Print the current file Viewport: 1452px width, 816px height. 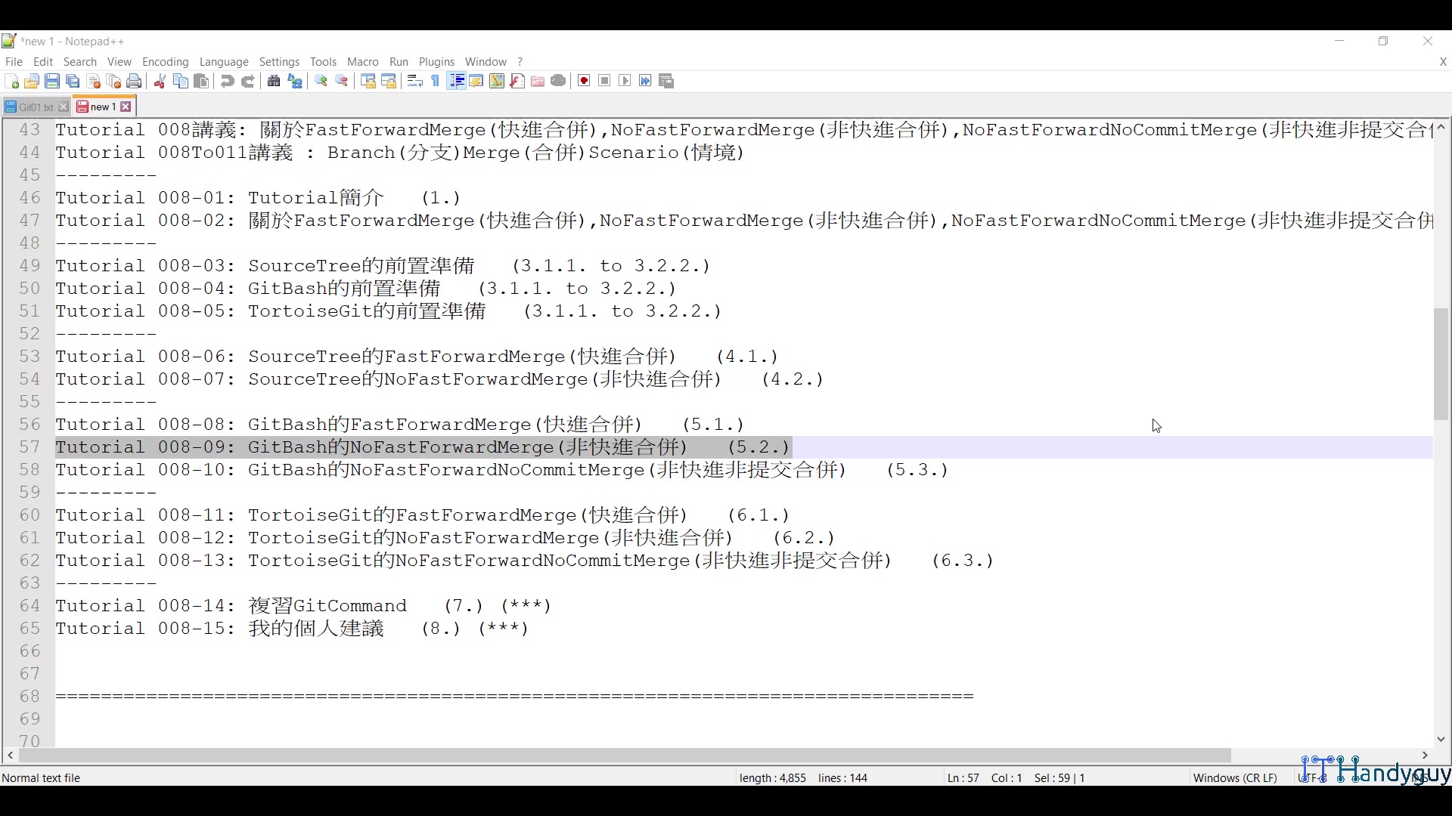(134, 81)
